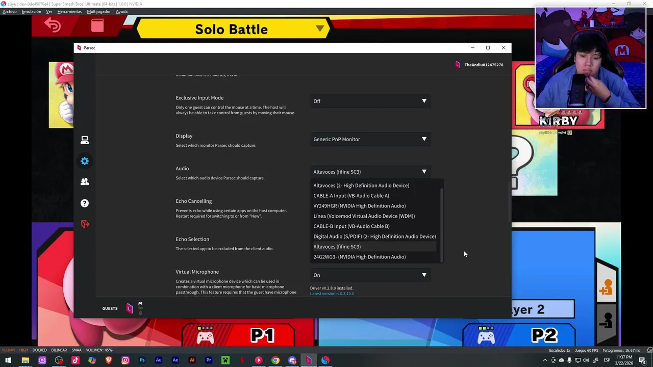Toggle VULKAN graphics API in suyu status bar

[x=8, y=350]
